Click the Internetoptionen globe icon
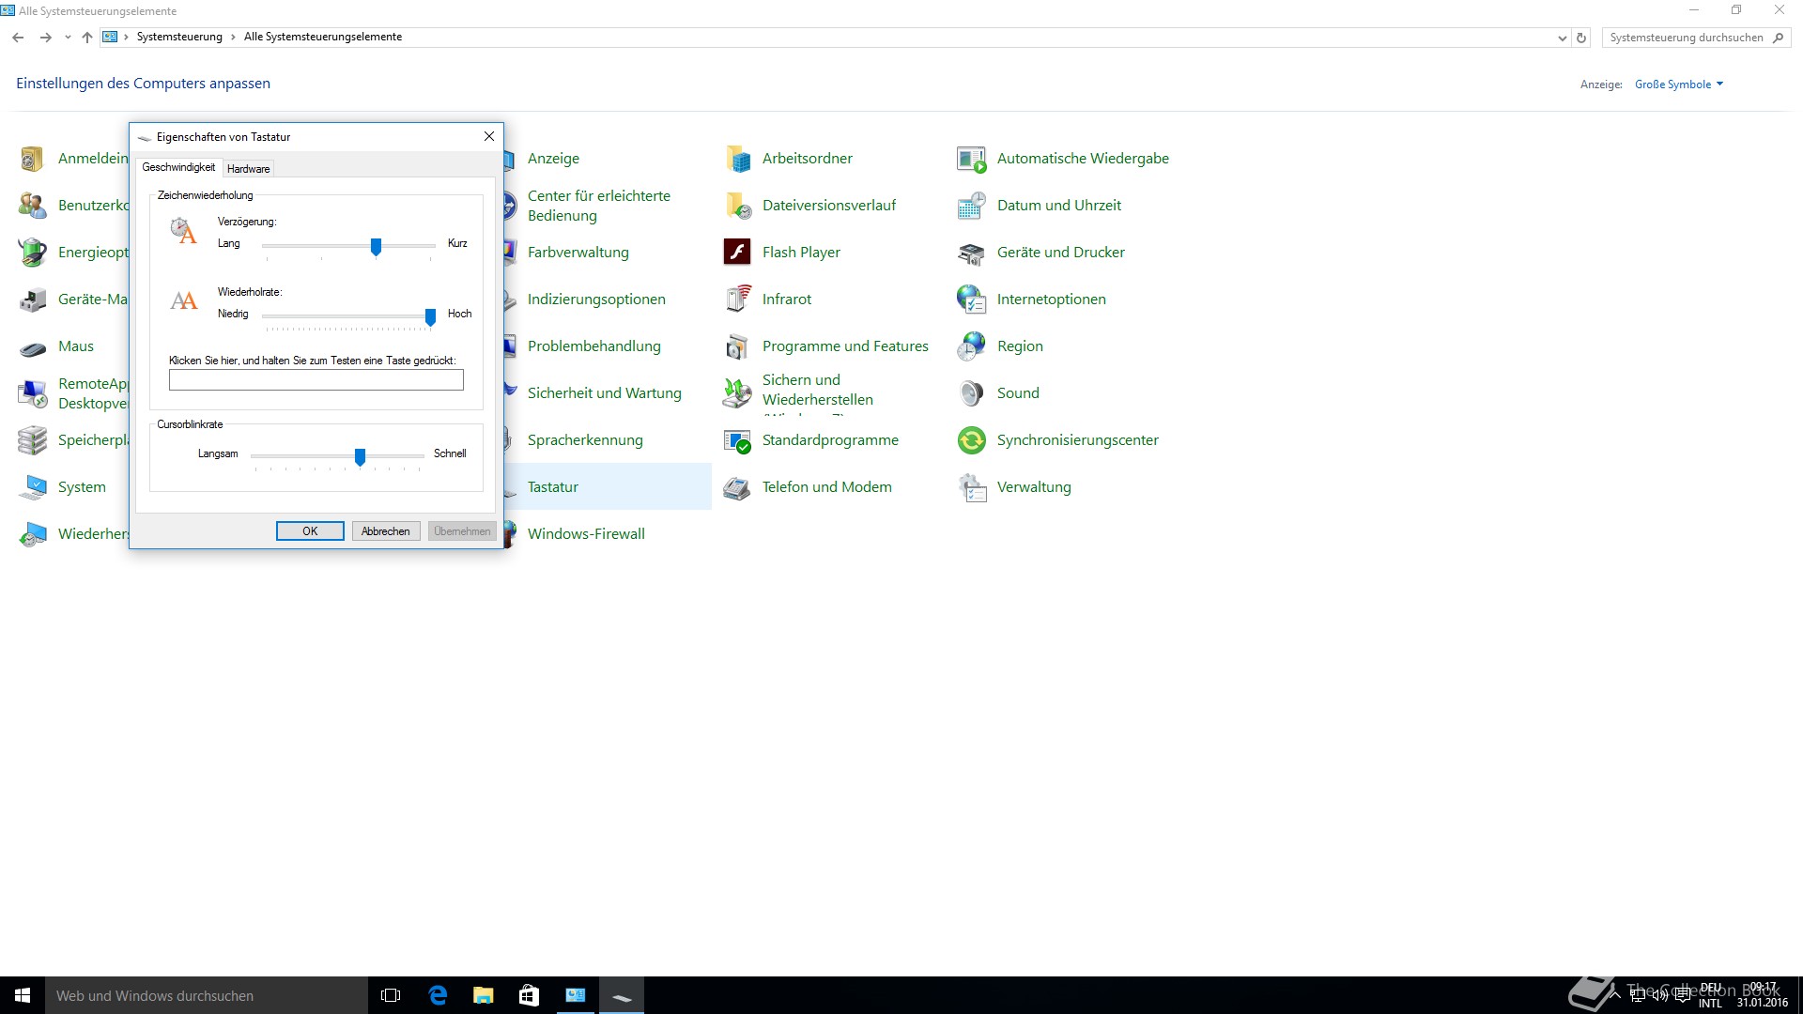1803x1014 pixels. 971,299
